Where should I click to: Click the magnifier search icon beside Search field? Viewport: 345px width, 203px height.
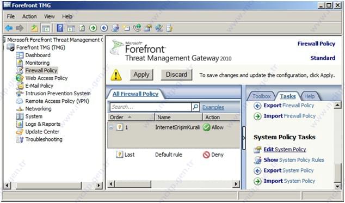195,107
